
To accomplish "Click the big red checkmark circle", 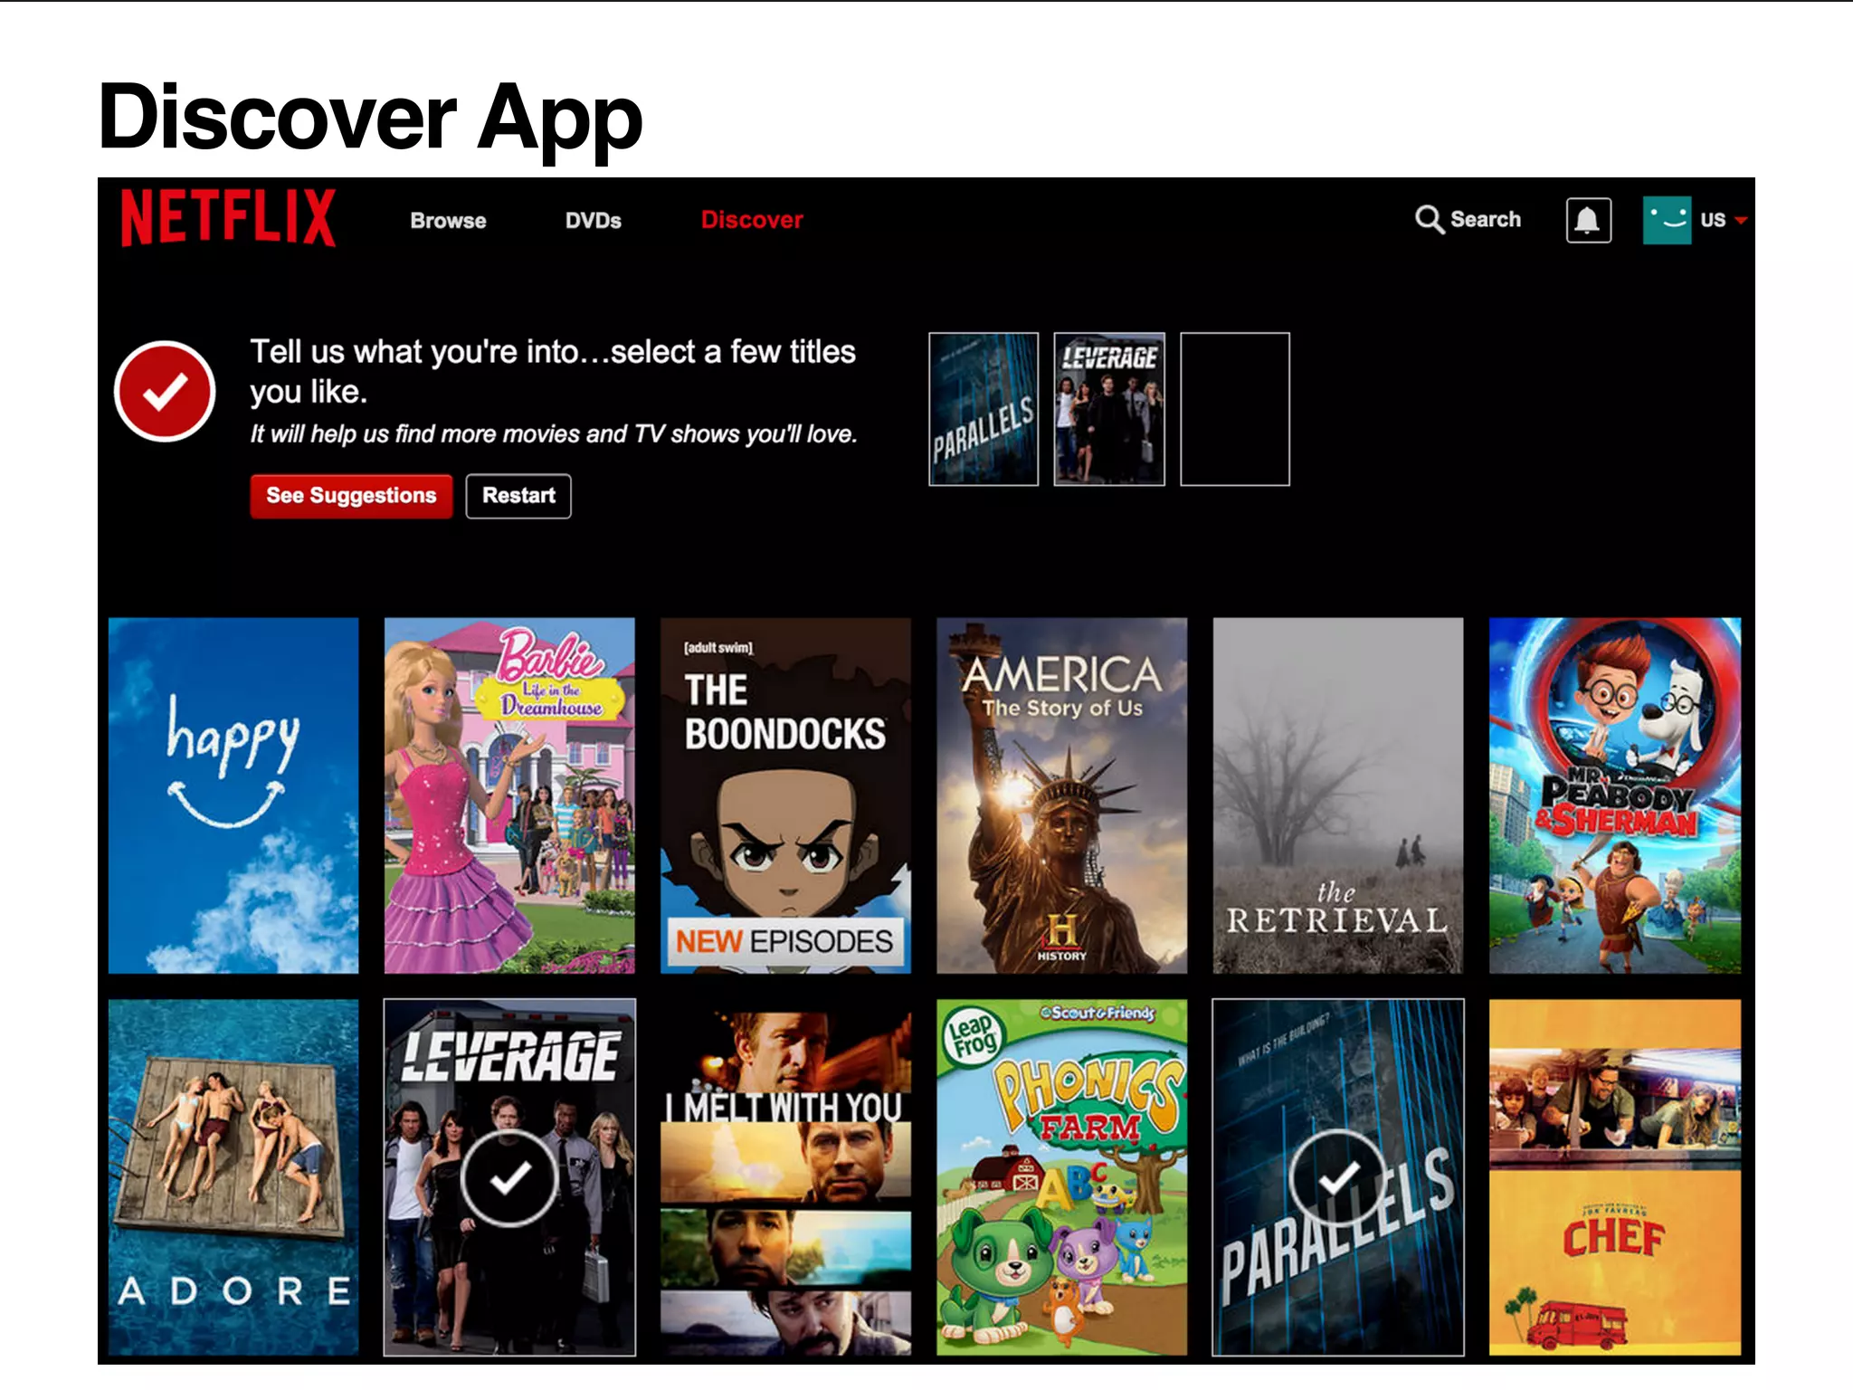I will tap(165, 392).
